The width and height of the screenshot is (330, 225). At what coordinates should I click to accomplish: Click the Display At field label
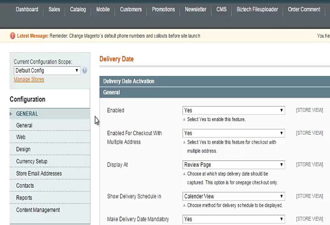[117, 165]
